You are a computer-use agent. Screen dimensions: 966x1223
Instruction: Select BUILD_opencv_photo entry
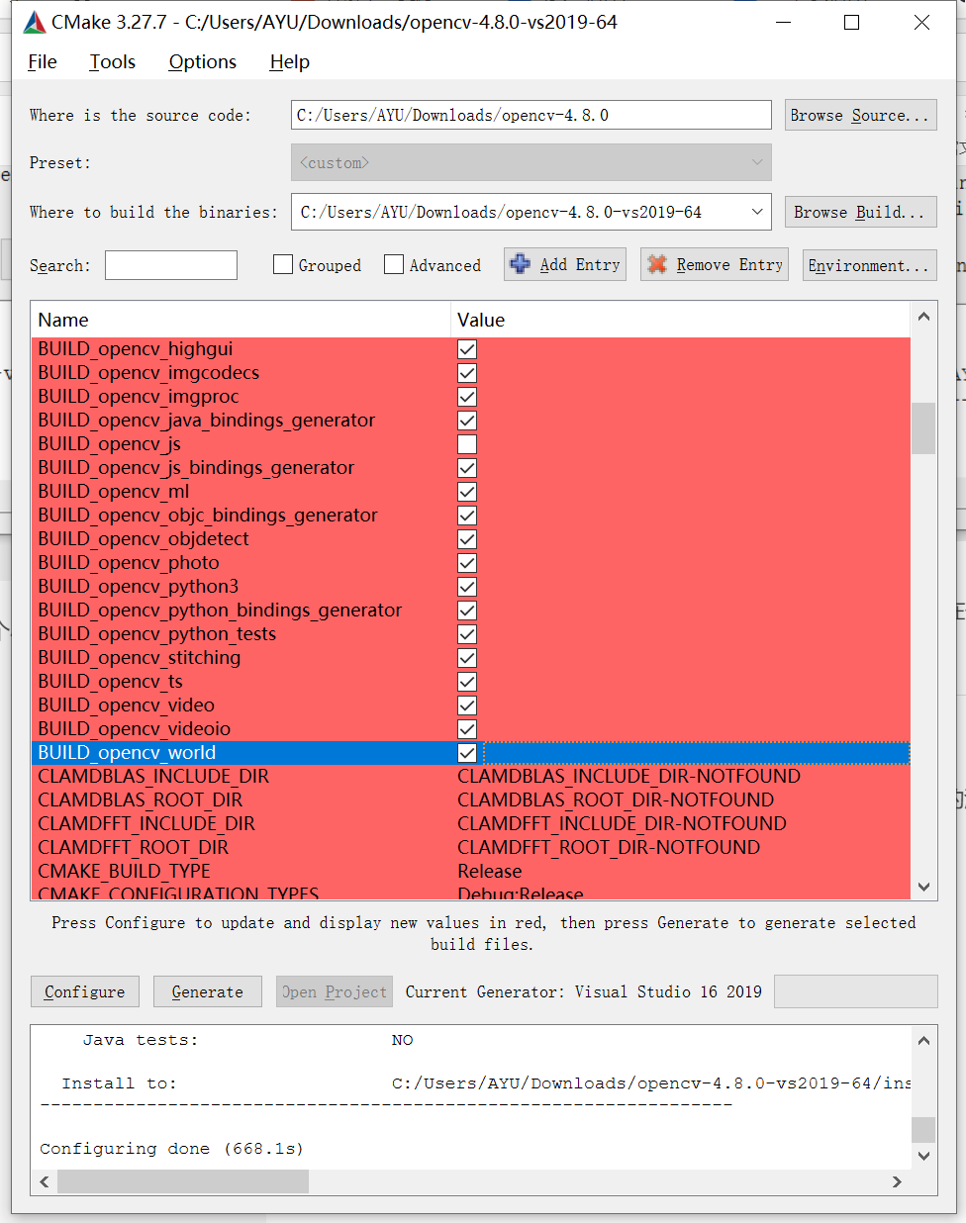click(129, 563)
